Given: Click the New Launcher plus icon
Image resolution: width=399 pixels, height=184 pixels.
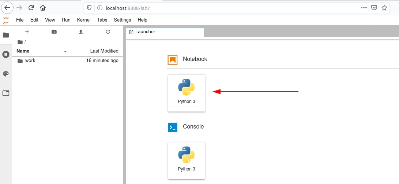Looking at the screenshot, I should click(27, 32).
